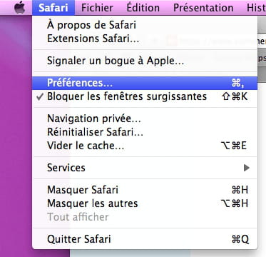Screen dimensions: 266x257
Task: Choose Masquer Safari
Action: [x=145, y=190]
